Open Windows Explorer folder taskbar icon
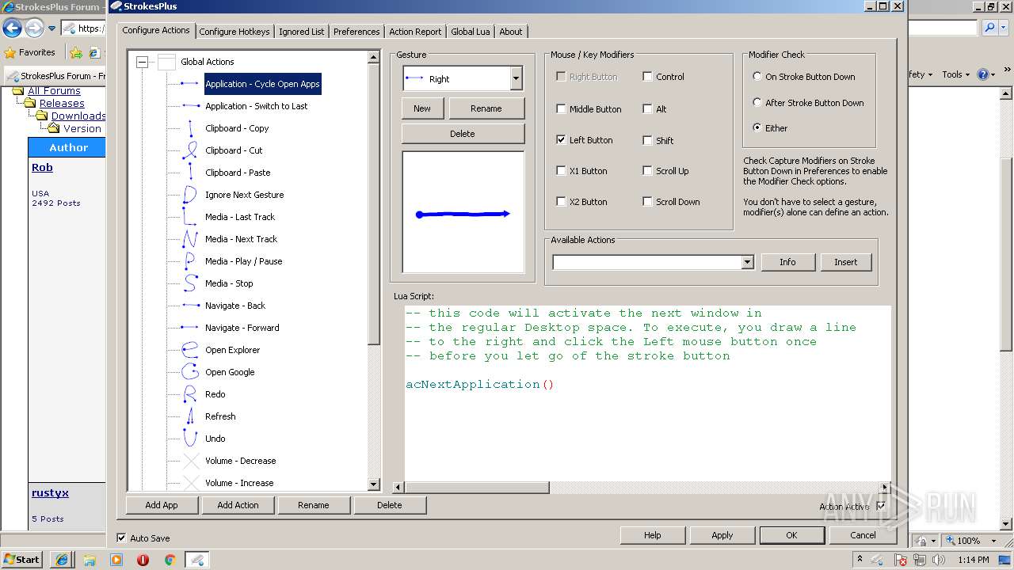1014x570 pixels. pos(90,560)
